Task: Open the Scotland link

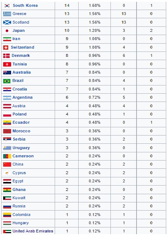Action: (x=21, y=22)
